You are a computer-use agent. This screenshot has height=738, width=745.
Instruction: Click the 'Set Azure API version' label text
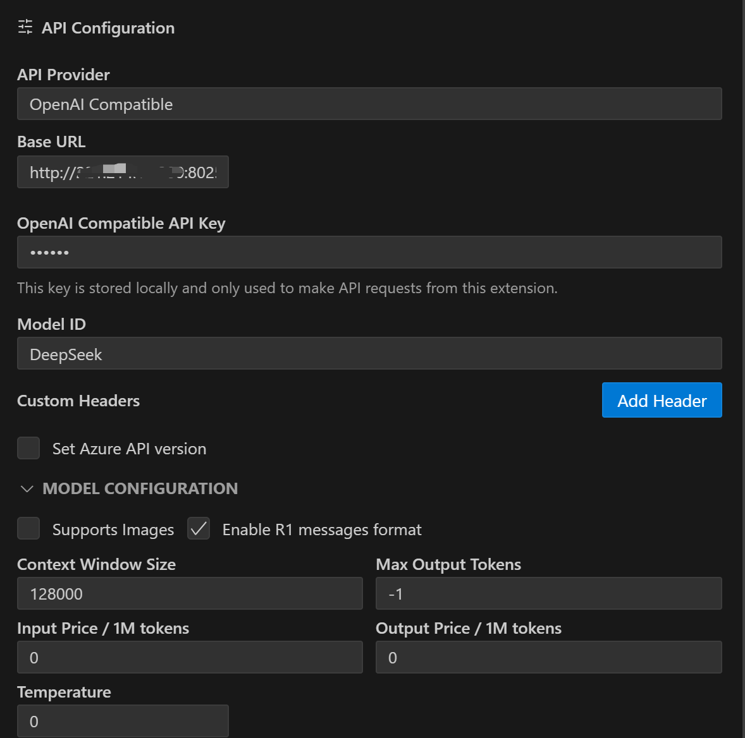click(130, 449)
